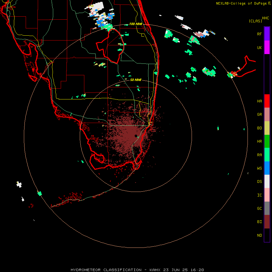Click the '50 NMI' range ring label
The width and height of the screenshot is (272, 272).
[136, 80]
